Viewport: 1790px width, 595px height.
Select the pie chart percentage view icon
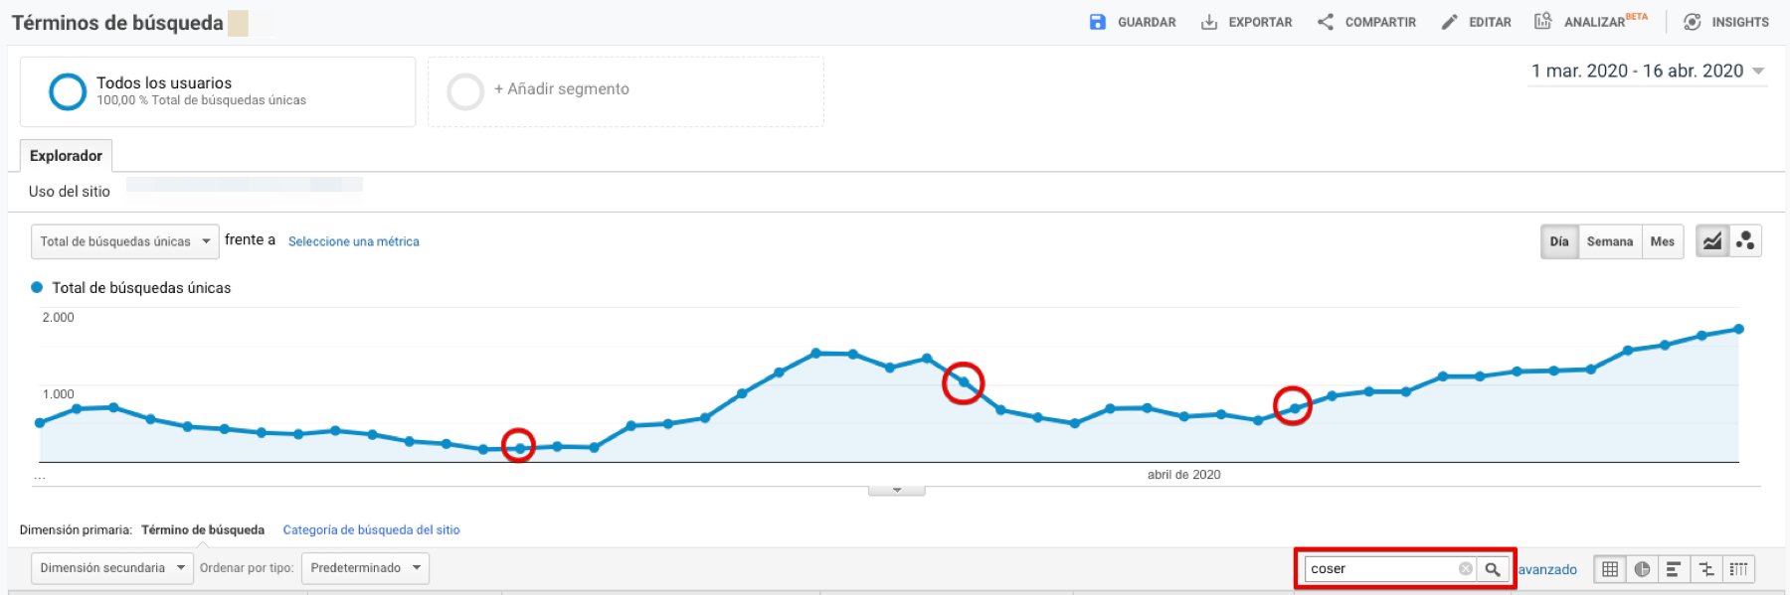coord(1642,569)
